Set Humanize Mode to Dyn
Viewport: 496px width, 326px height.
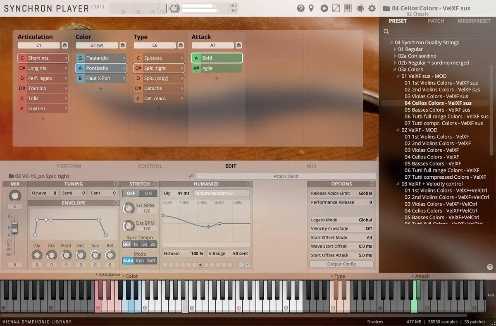(x=140, y=261)
